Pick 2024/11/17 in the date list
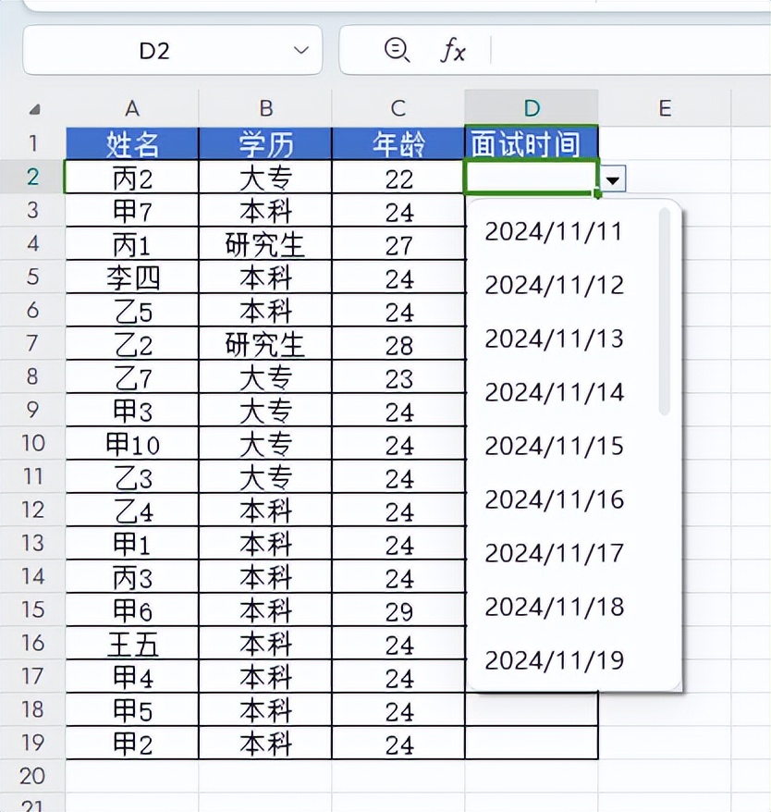 tap(554, 554)
